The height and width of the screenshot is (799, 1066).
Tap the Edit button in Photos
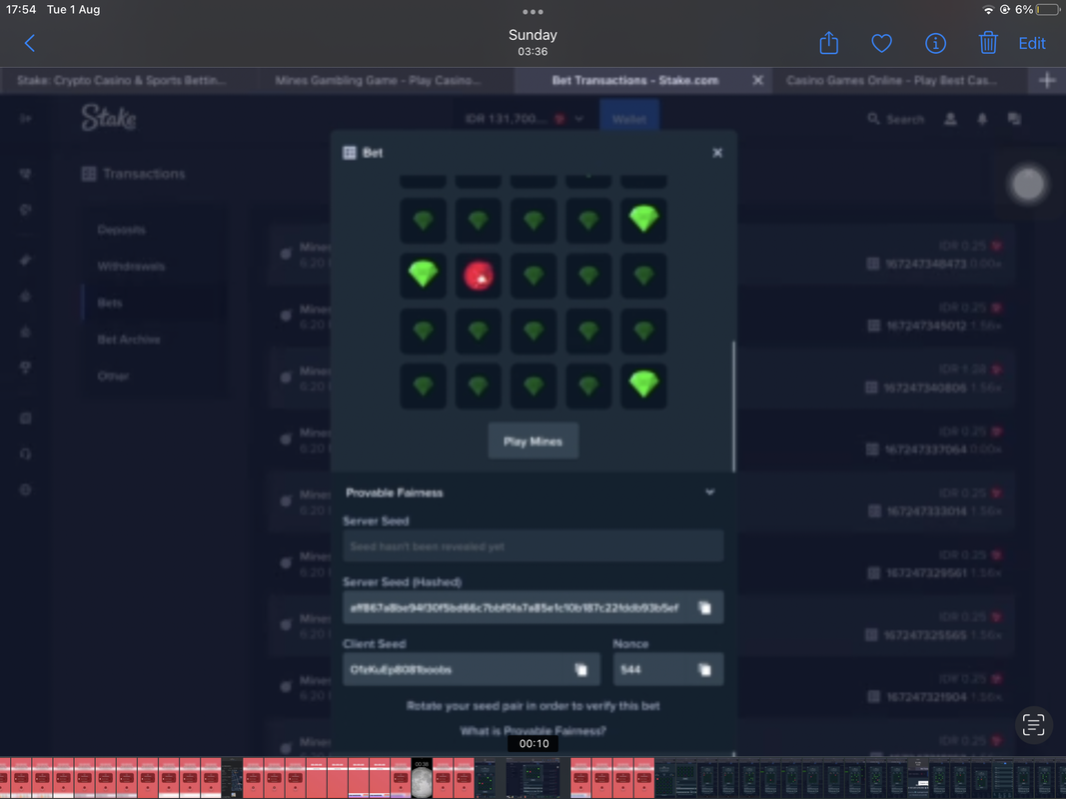pos(1031,44)
